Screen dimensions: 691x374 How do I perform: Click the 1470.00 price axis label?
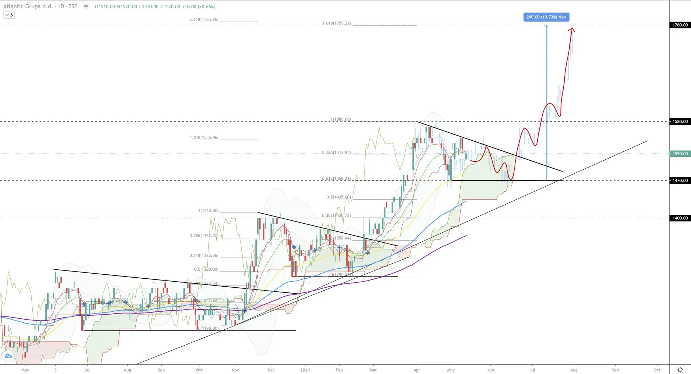[x=680, y=181]
